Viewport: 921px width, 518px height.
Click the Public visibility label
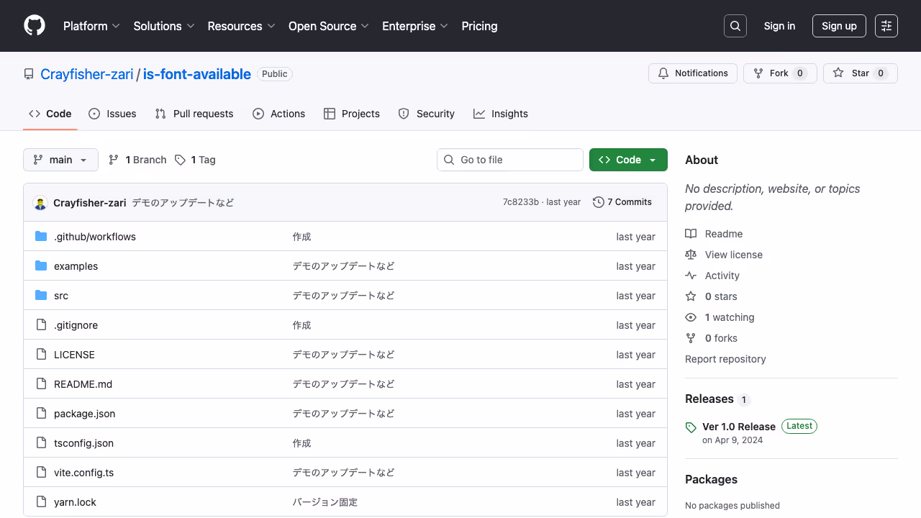pos(274,73)
